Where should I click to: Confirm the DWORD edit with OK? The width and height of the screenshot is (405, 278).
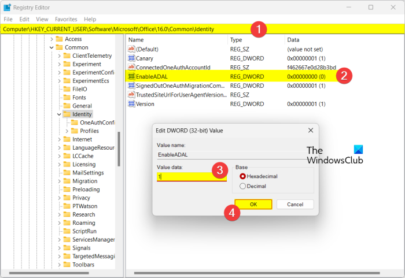(x=253, y=204)
